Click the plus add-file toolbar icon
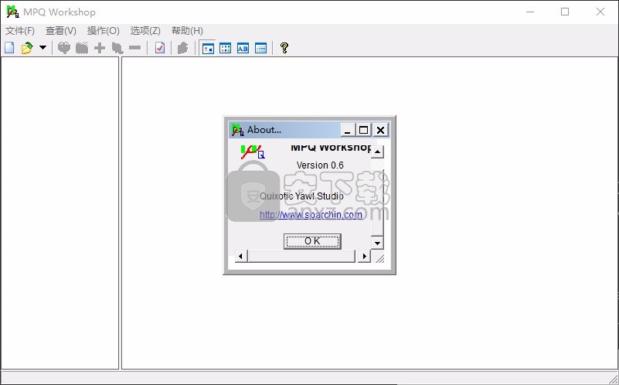619x385 pixels. pyautogui.click(x=100, y=48)
